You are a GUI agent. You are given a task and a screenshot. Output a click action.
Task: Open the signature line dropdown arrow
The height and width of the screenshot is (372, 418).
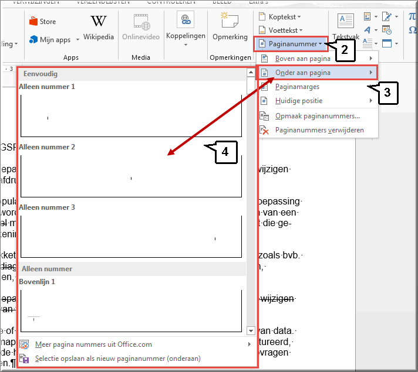tap(396, 16)
